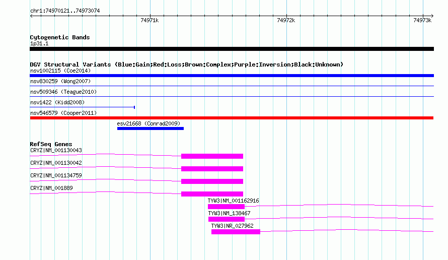Click the Cytogenetic Bands track title

click(x=60, y=37)
